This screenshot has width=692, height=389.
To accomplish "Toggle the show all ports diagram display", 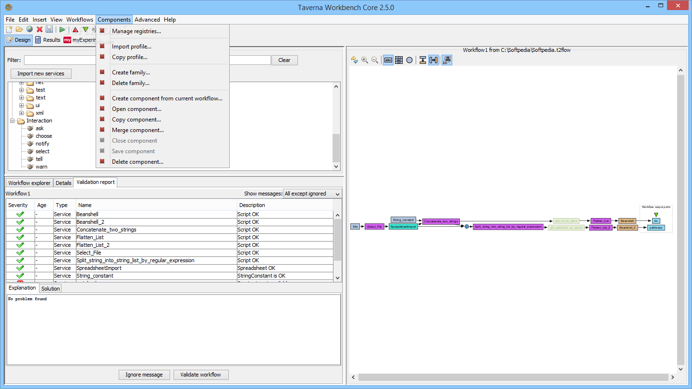I will tap(398, 60).
